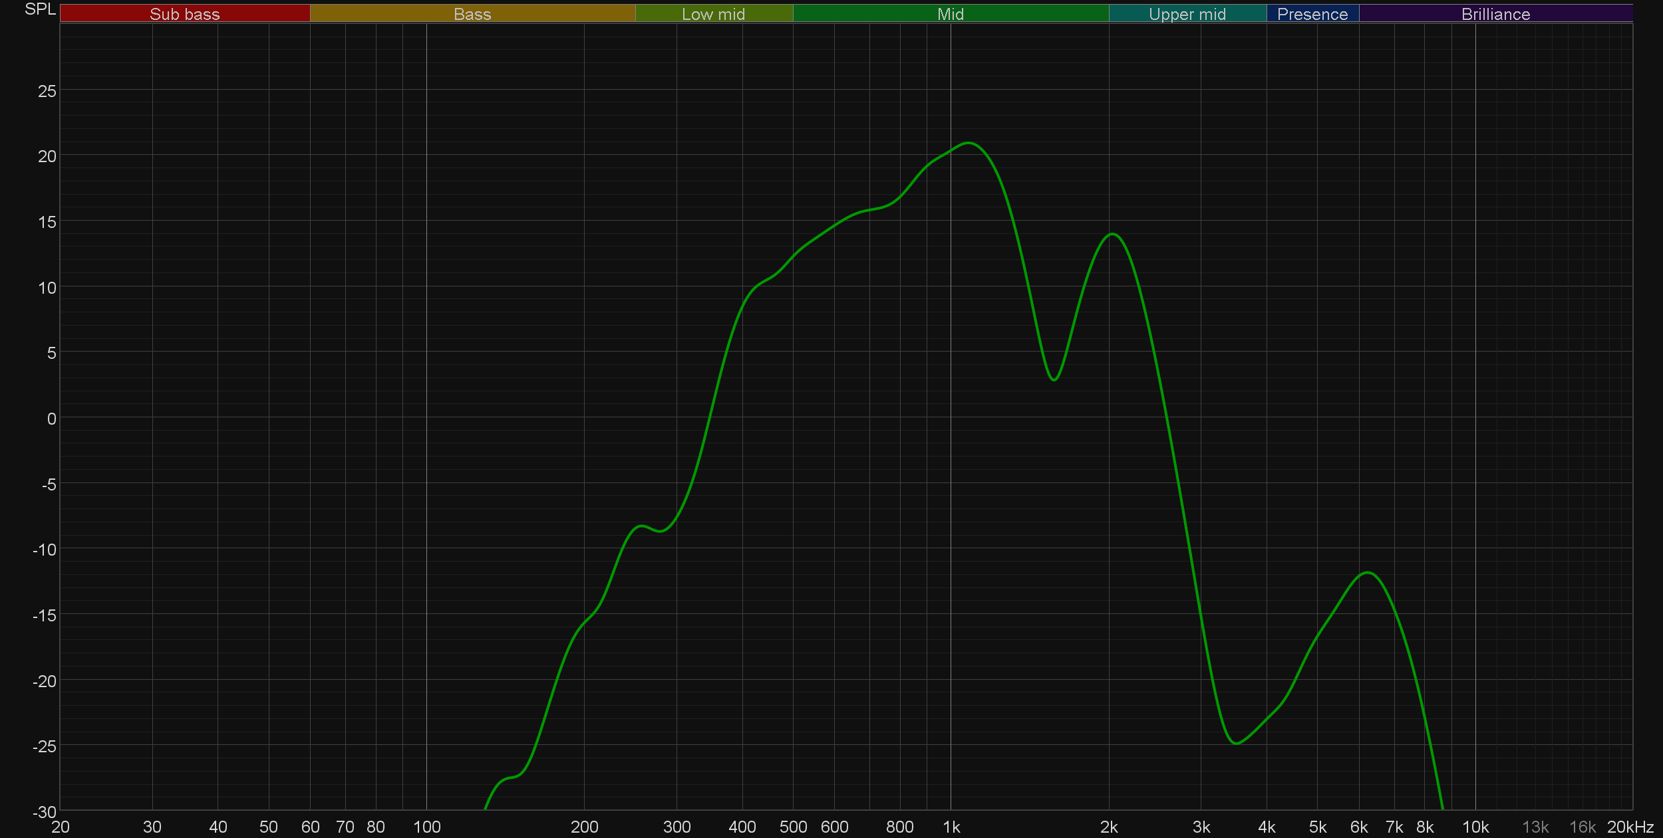1663x838 pixels.
Task: Click the Brilliance band label
Action: click(x=1495, y=14)
